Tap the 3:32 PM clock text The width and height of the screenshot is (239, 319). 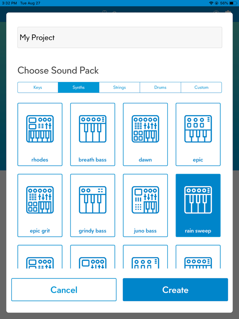click(x=9, y=3)
